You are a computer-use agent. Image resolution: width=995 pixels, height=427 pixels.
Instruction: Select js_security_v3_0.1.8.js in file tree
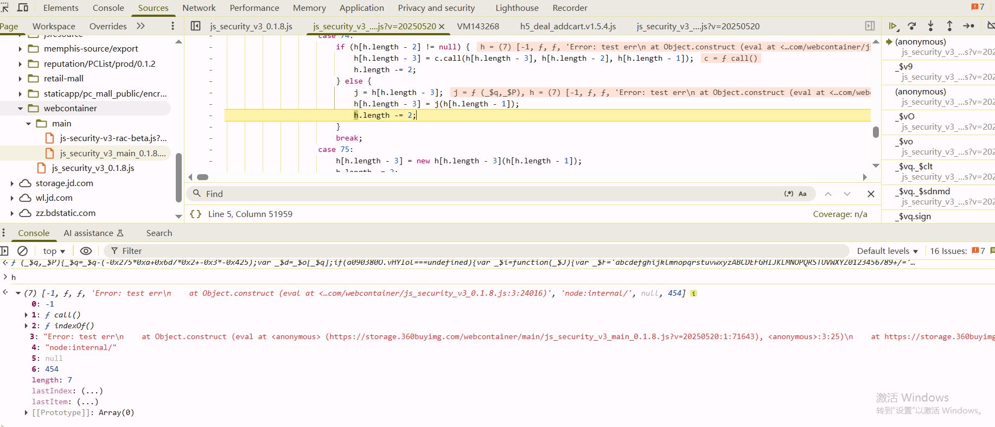coord(93,168)
